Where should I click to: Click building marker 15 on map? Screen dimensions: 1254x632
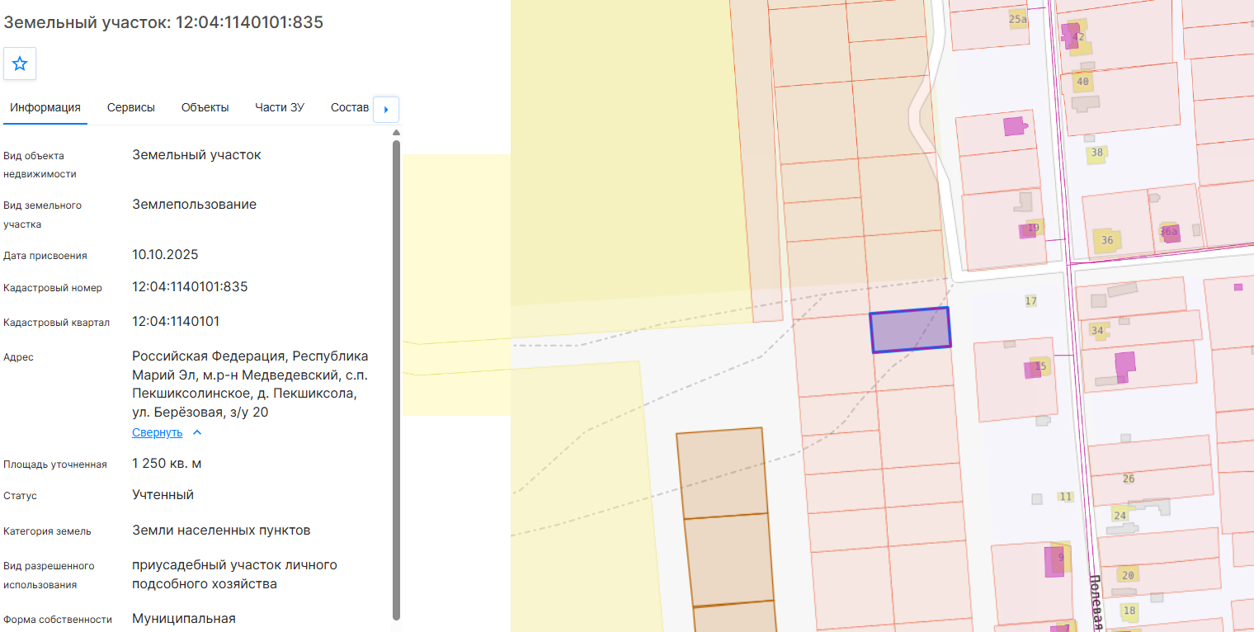tap(1040, 366)
